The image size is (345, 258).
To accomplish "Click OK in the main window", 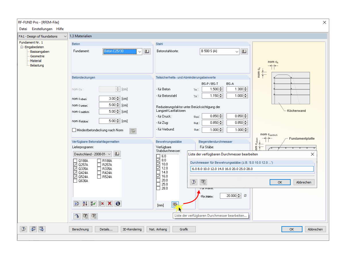I will 292,229.
